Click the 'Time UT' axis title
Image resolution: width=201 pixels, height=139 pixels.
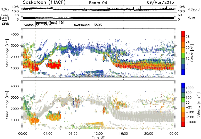(x=98, y=137)
